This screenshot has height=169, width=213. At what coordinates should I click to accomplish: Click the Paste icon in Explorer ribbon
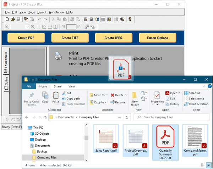56,97
